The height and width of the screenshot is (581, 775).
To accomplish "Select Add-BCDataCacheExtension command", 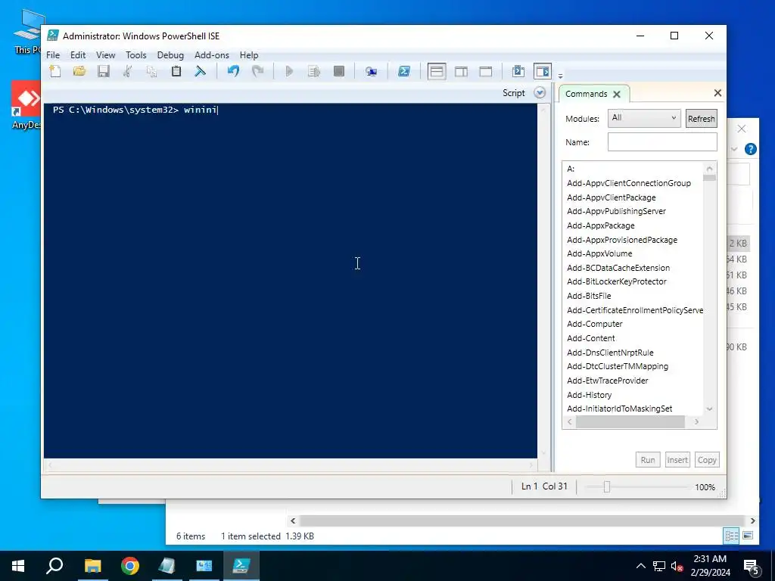I will (x=618, y=269).
